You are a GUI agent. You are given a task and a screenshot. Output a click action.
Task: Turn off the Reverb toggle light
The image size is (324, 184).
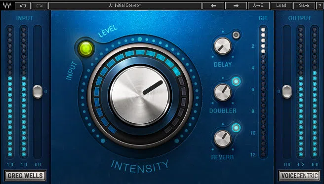[236, 128]
